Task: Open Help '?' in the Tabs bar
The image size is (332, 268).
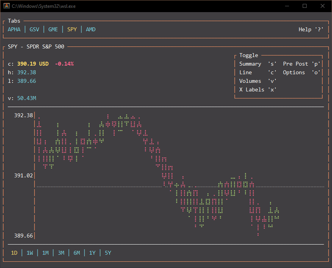Action: 311,29
